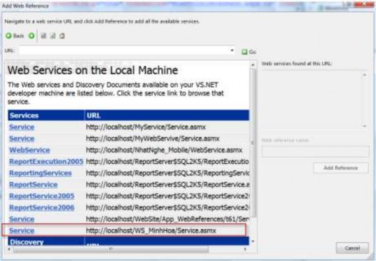Viewport: 376px width, 261px height.
Task: Click the Add Reference button
Action: coord(341,168)
